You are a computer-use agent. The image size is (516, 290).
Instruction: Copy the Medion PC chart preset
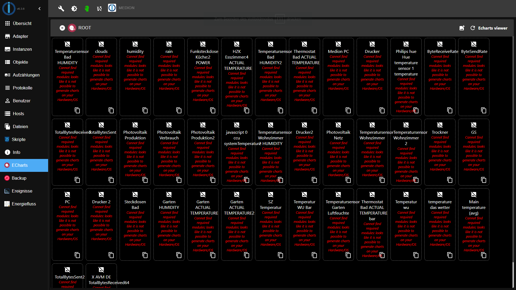pos(348,110)
